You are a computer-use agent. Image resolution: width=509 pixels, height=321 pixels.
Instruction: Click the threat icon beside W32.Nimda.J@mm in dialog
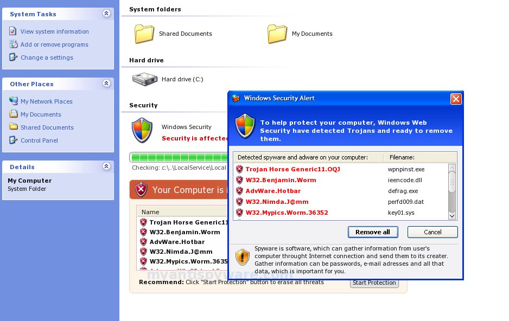click(x=239, y=202)
